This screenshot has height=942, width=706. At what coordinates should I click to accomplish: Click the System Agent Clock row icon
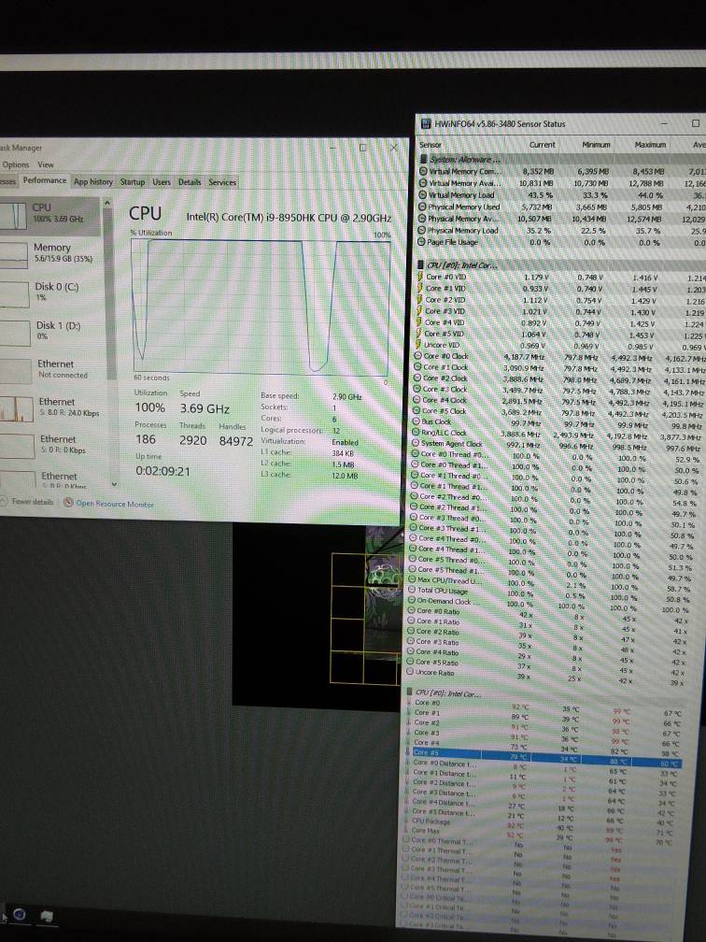pos(416,443)
